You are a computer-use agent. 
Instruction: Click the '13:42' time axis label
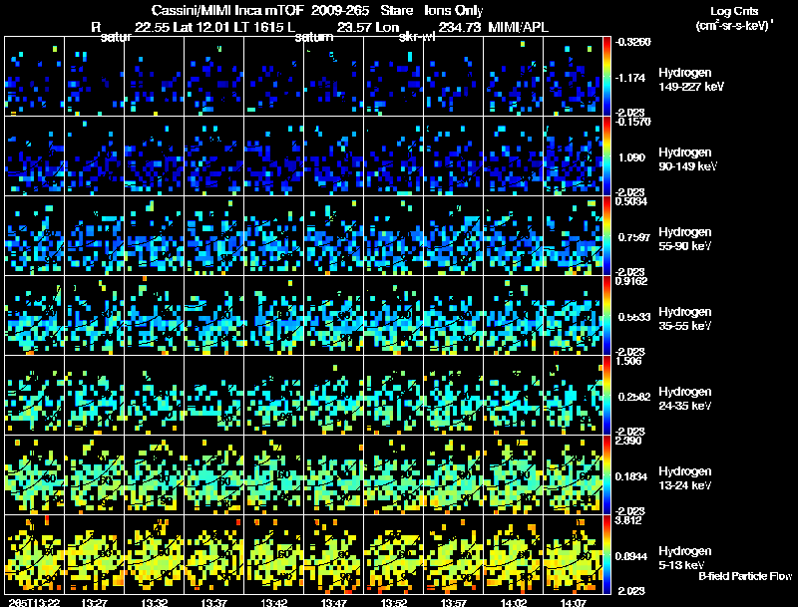273,602
